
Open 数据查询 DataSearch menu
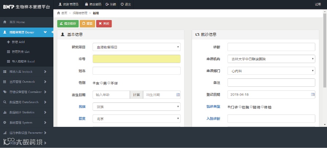tap(27, 102)
